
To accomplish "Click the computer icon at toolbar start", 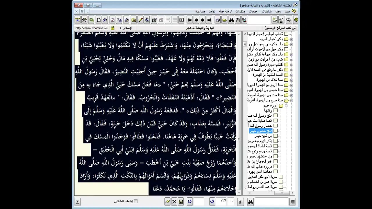I will point(78,20).
